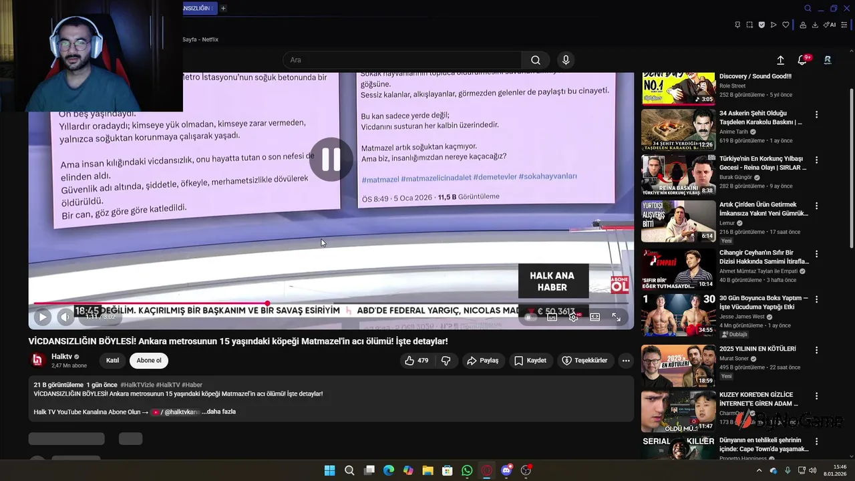
Task: Click the play button in player controls
Action: tap(42, 317)
